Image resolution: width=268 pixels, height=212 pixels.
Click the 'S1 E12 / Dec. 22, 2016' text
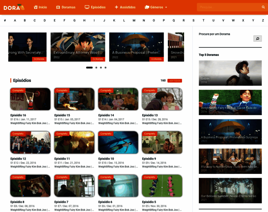(23, 163)
